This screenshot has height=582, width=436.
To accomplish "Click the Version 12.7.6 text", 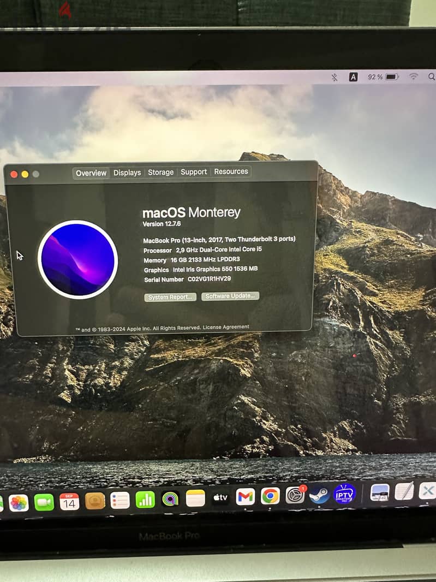I will 162,224.
